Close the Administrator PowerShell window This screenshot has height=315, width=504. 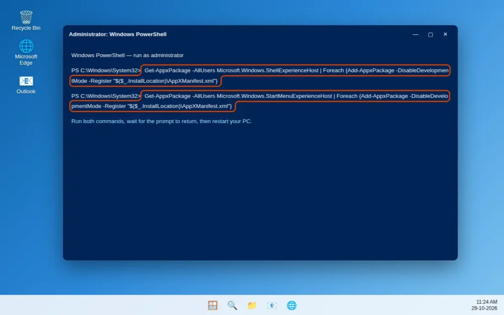445,34
